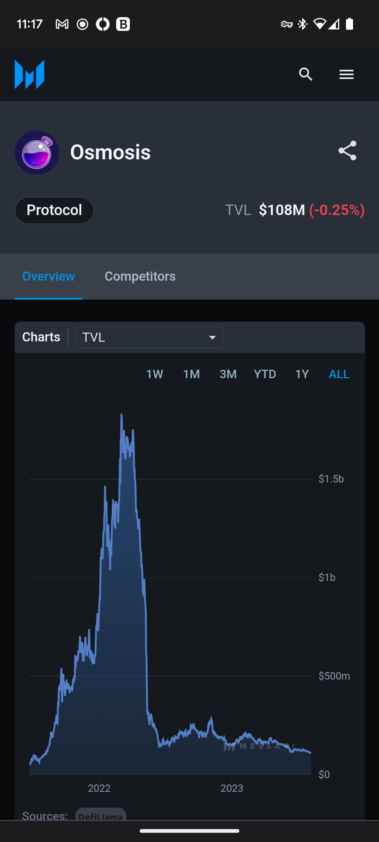Viewport: 379px width, 842px height.
Task: Select the 1M time range
Action: (192, 374)
